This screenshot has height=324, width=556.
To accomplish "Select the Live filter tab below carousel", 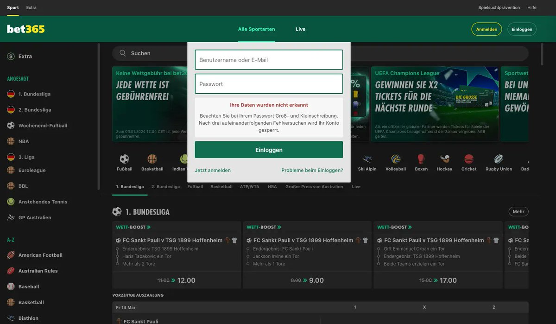I will coord(356,187).
